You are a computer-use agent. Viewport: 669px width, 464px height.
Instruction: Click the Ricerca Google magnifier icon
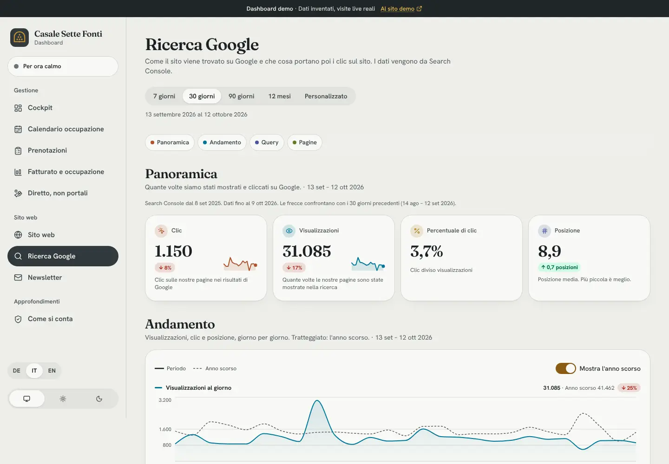coord(18,256)
